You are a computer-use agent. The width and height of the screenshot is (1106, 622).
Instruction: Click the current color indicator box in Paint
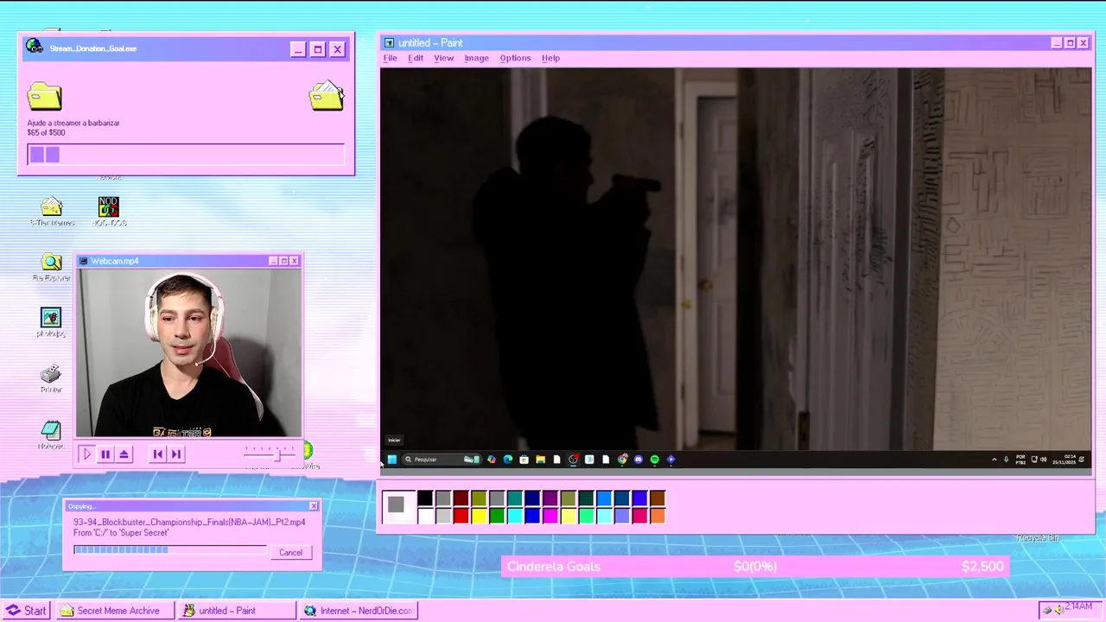(x=399, y=507)
